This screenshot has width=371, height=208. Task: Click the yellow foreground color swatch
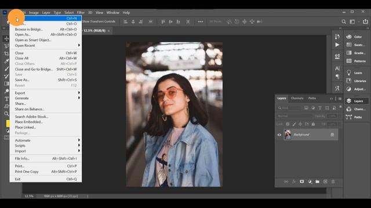coord(8,123)
